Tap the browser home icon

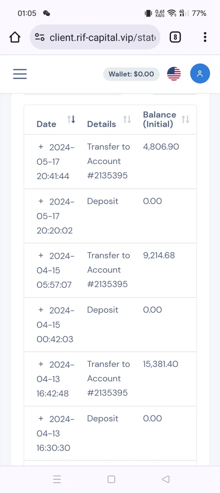(x=15, y=37)
